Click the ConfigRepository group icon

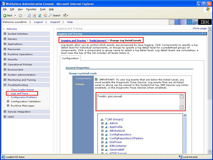point(107,135)
